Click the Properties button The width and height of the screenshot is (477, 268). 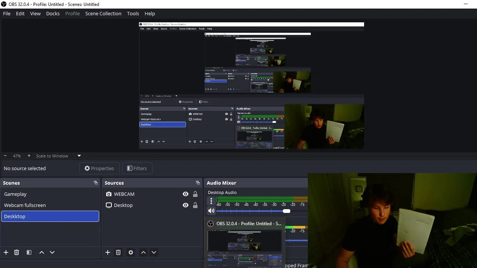(x=99, y=168)
